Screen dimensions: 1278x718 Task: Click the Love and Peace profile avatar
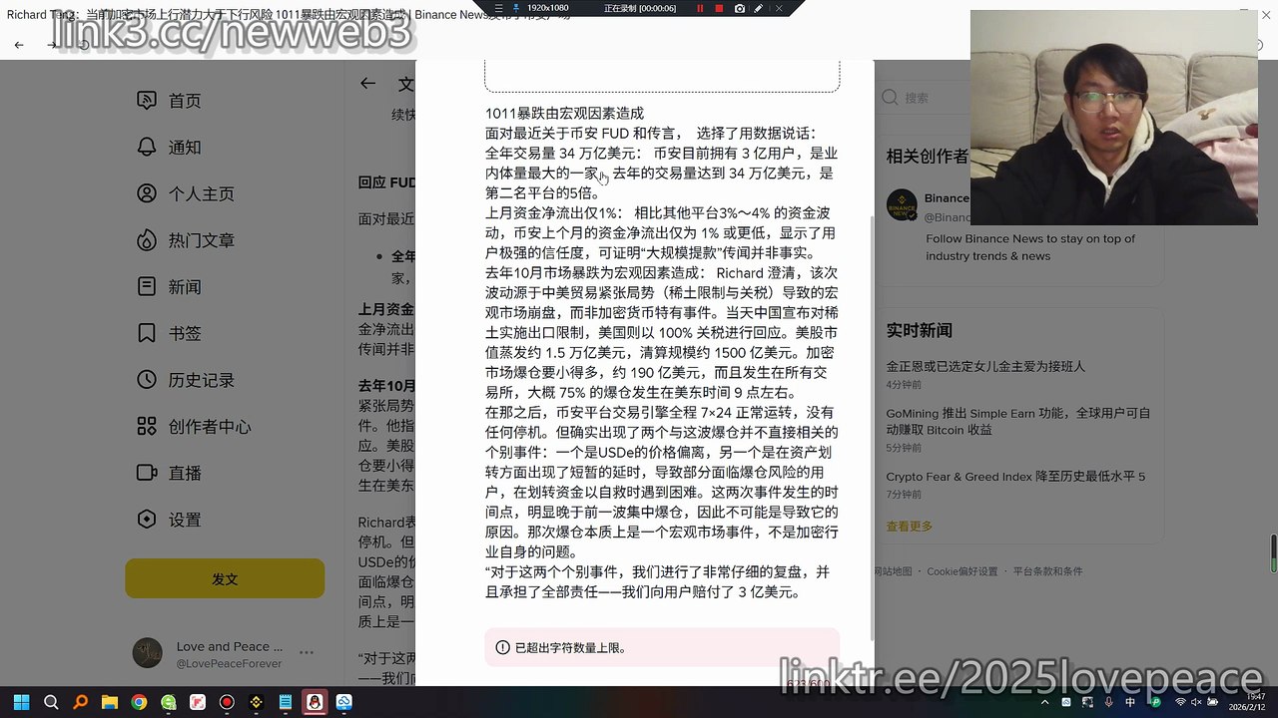[x=148, y=653]
